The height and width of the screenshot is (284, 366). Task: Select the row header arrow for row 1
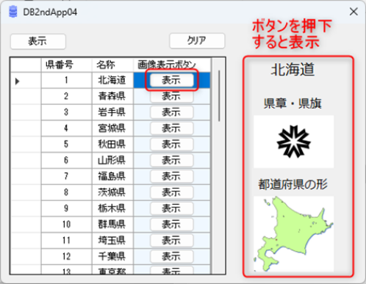[x=26, y=81]
